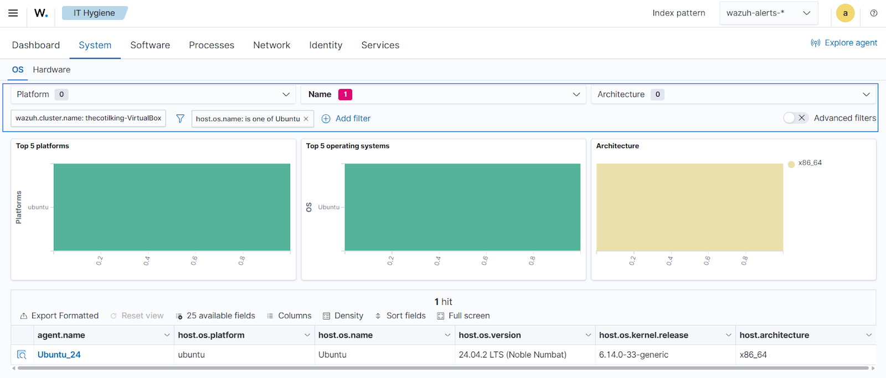Open the user avatar 'a' menu
The image size is (886, 378).
point(845,13)
